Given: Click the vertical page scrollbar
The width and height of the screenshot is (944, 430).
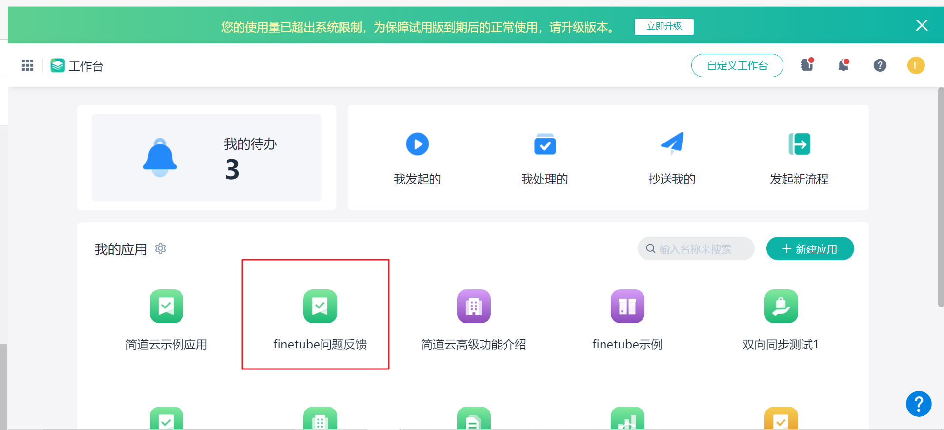Looking at the screenshot, I should 941,197.
